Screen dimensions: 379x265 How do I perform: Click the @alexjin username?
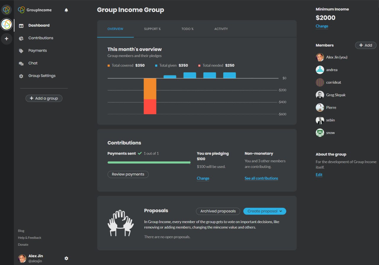point(35,261)
